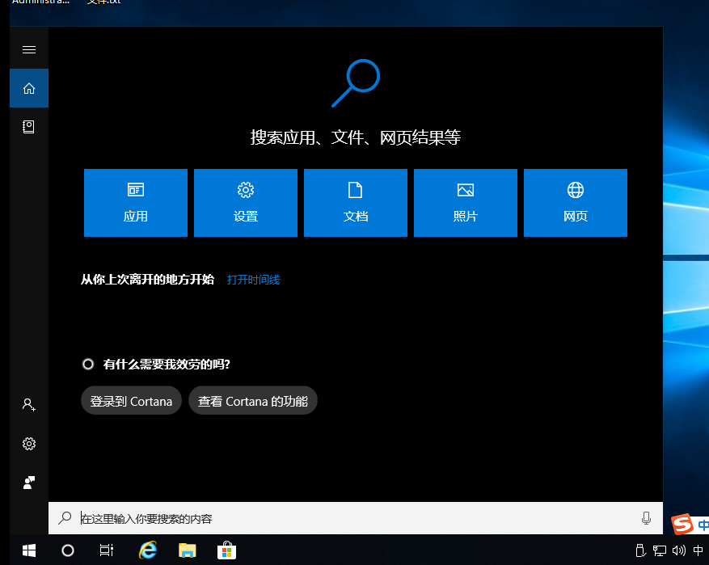Select the Home icon in Cortana sidebar
This screenshot has height=565, width=709.
point(29,88)
